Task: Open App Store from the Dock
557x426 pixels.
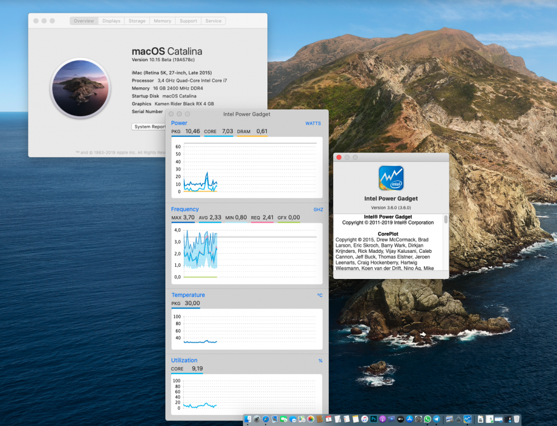Action: 409,419
